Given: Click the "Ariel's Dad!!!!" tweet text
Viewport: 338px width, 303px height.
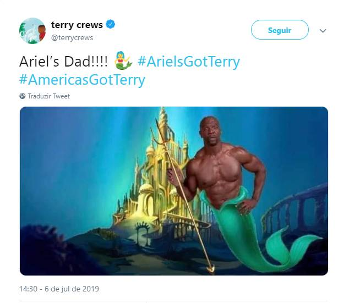Looking at the screenshot, I should [x=63, y=61].
